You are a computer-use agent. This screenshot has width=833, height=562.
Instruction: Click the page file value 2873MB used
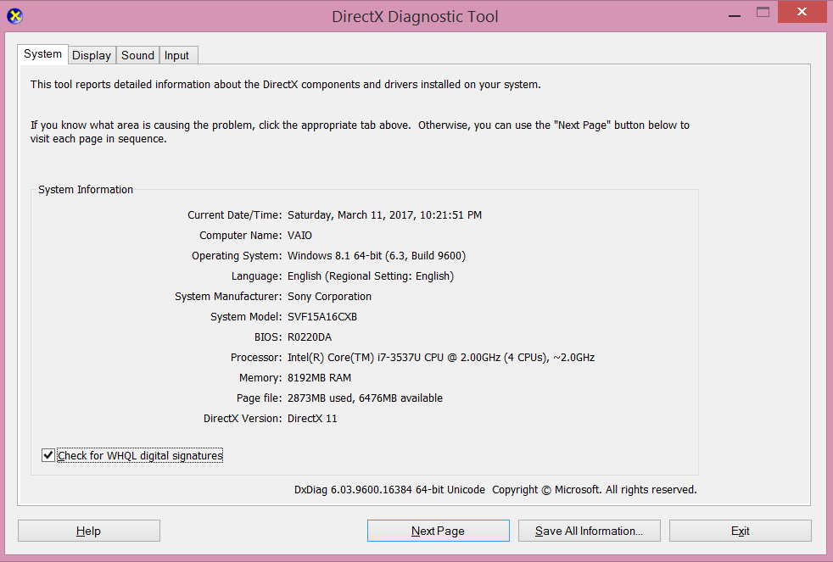[x=365, y=398]
